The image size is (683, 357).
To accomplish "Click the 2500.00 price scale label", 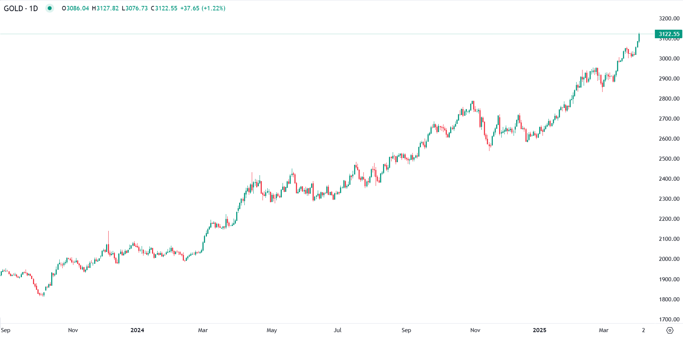I will pos(669,159).
